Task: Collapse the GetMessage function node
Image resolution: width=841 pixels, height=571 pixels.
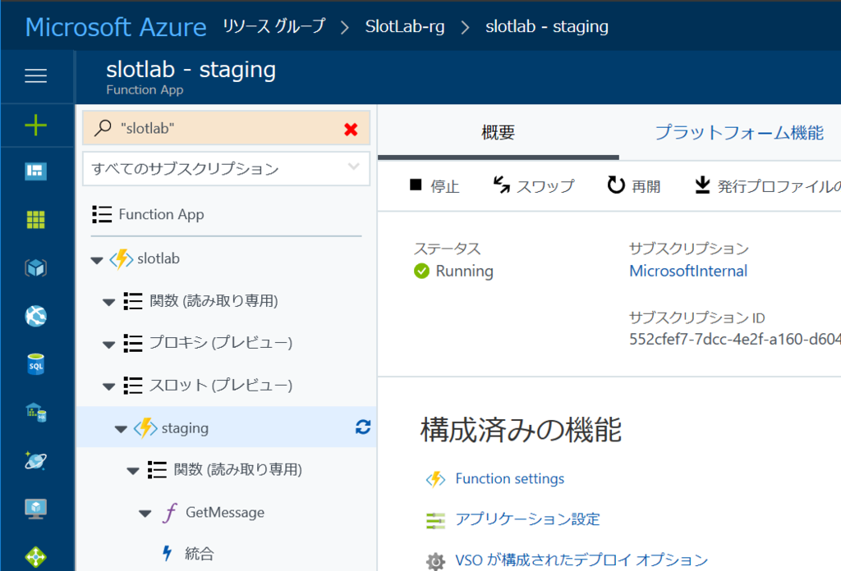Action: click(x=145, y=513)
